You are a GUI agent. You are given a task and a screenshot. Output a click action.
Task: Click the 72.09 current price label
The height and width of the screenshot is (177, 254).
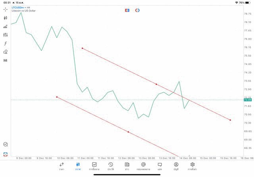point(248,100)
